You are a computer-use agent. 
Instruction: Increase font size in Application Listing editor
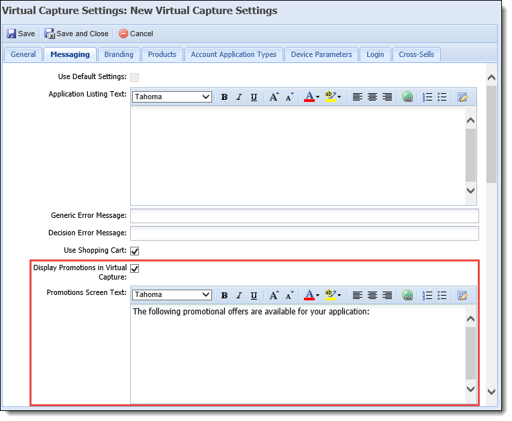pos(274,97)
